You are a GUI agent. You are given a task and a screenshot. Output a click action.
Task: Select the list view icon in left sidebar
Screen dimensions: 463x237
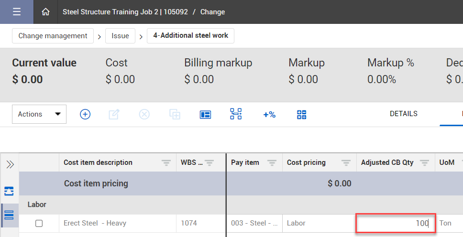coord(9,215)
